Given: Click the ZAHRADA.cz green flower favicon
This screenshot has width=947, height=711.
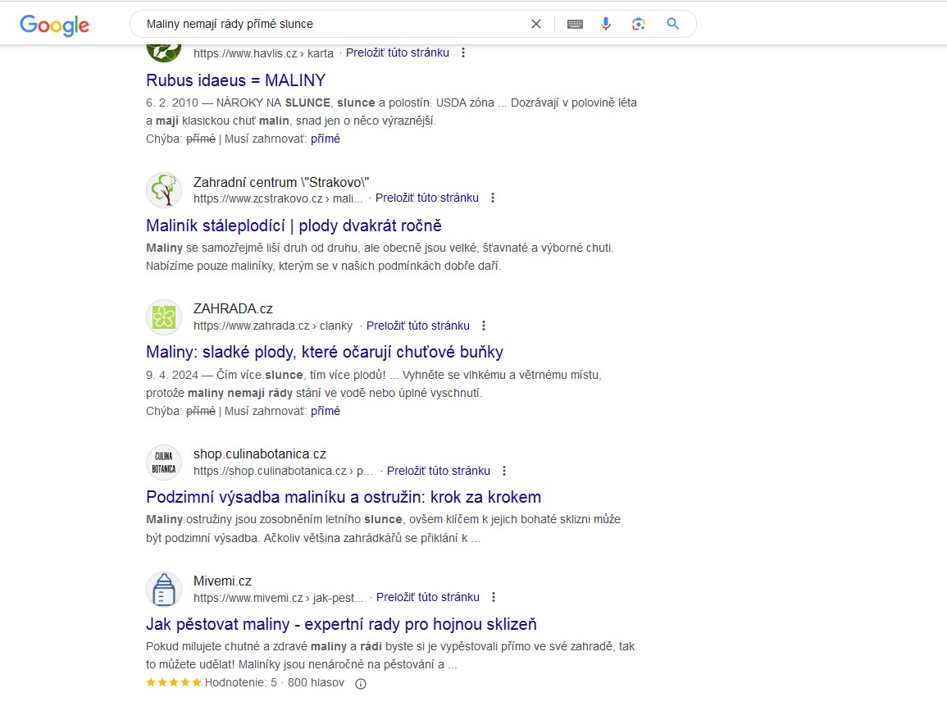Looking at the screenshot, I should (x=164, y=317).
